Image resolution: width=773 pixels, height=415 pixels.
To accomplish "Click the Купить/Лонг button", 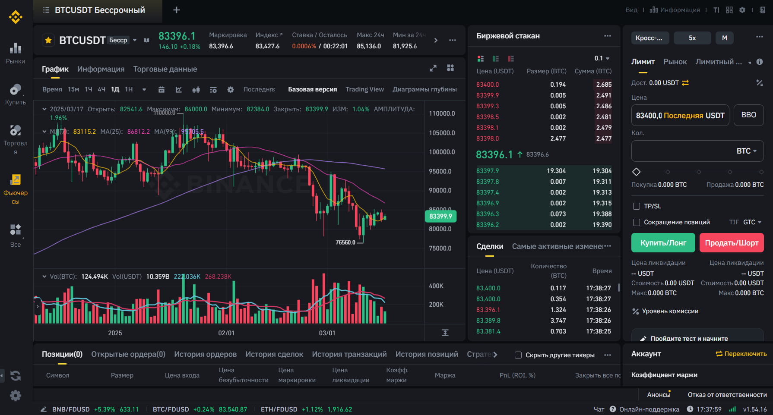I will pos(663,243).
